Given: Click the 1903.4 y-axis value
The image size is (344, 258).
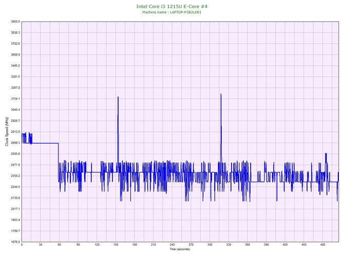Looking at the screenshot, I should click(15, 220).
